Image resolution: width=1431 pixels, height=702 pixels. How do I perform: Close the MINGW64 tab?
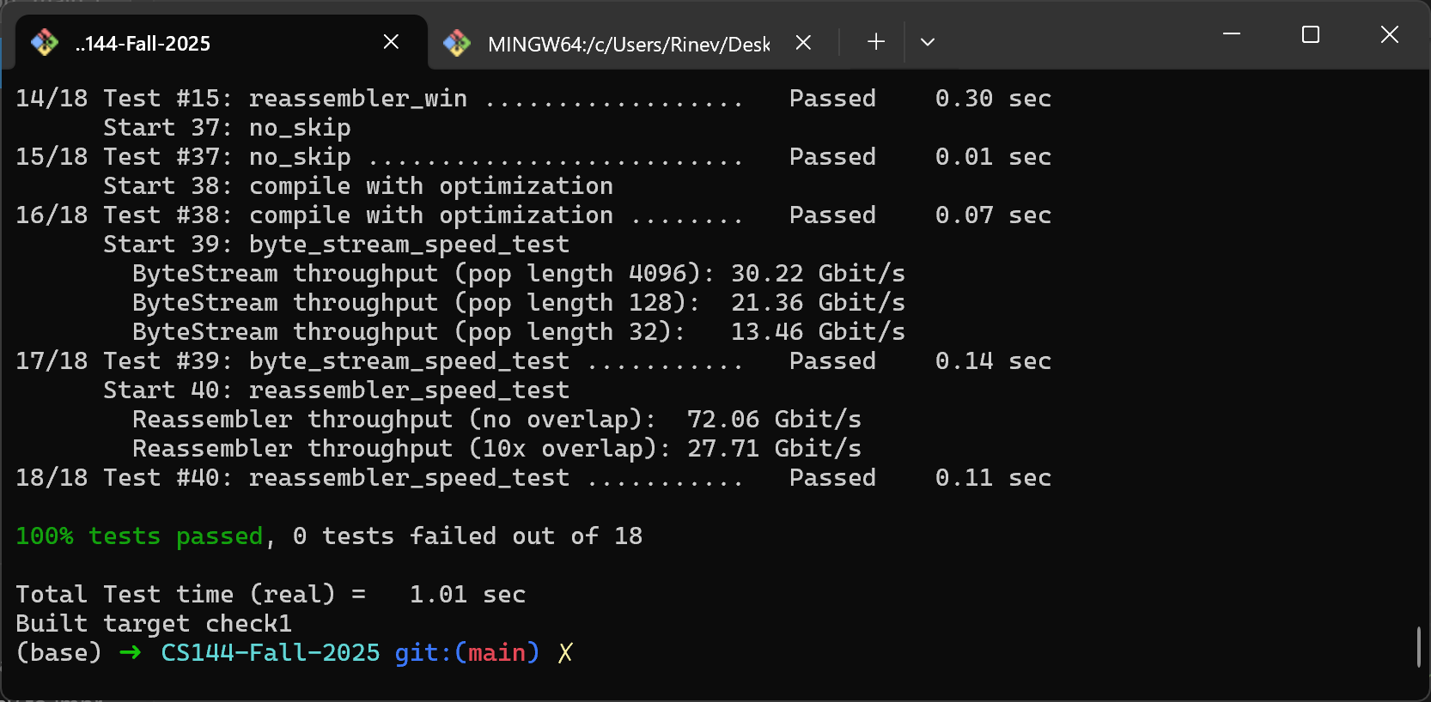[x=803, y=42]
